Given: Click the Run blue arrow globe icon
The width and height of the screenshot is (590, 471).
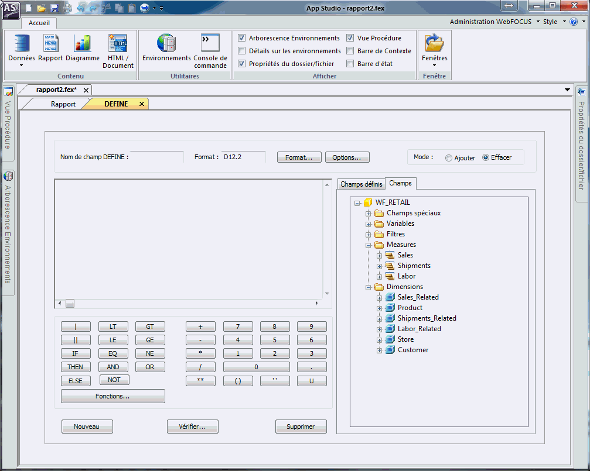Looking at the screenshot, I should (145, 8).
